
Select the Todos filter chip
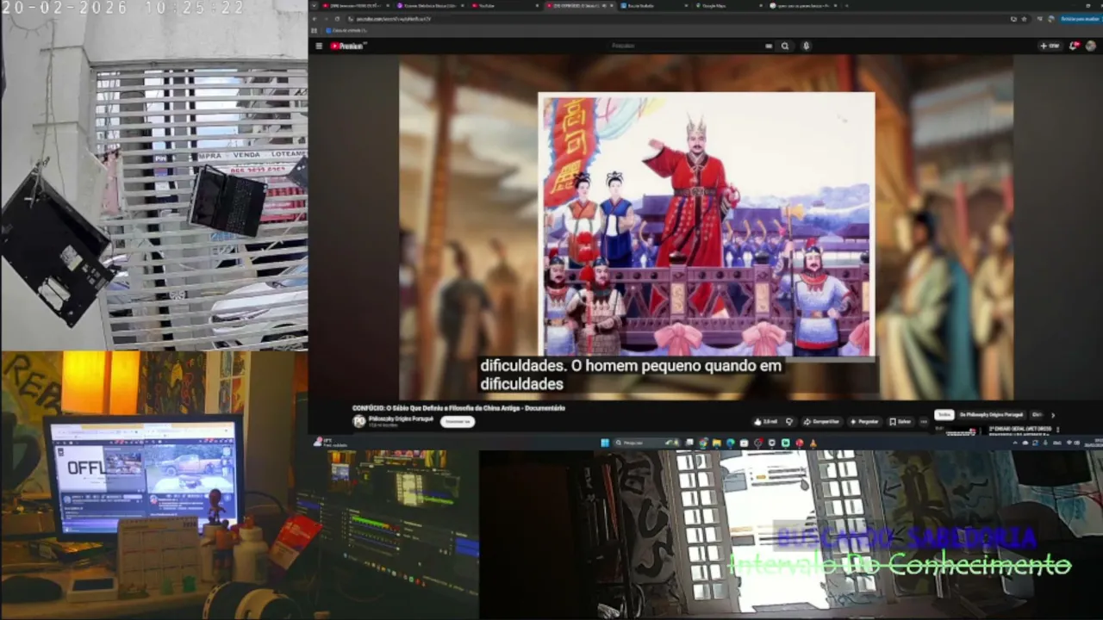(x=944, y=415)
